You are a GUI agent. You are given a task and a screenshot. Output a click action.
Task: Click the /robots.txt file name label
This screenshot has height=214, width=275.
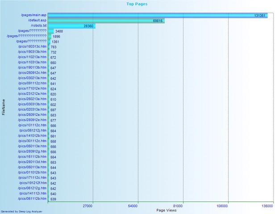[x=38, y=26]
